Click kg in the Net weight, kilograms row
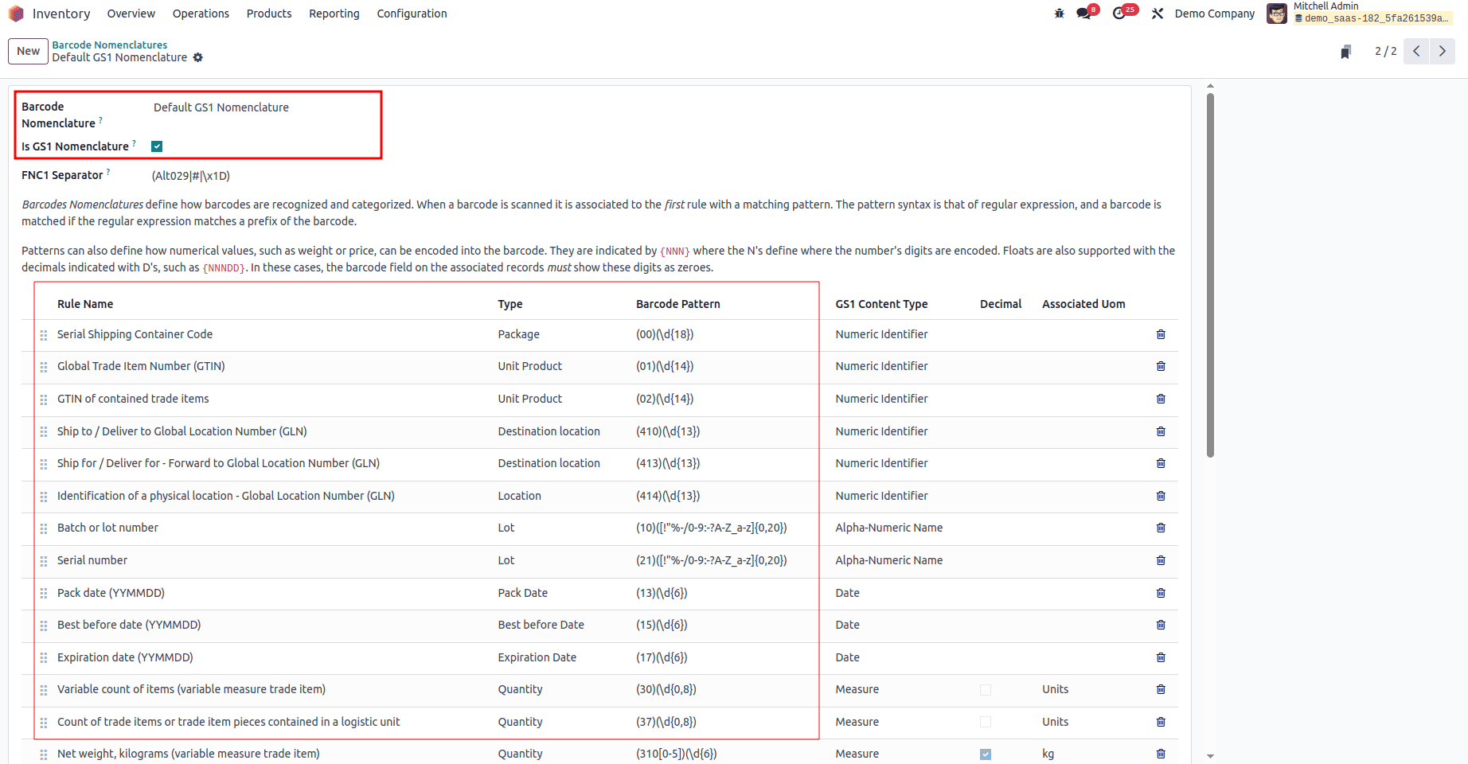The width and height of the screenshot is (1468, 764). [x=1048, y=754]
